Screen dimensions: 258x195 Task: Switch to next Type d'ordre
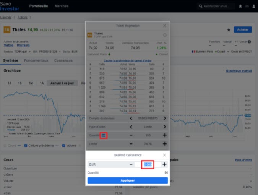(164, 127)
